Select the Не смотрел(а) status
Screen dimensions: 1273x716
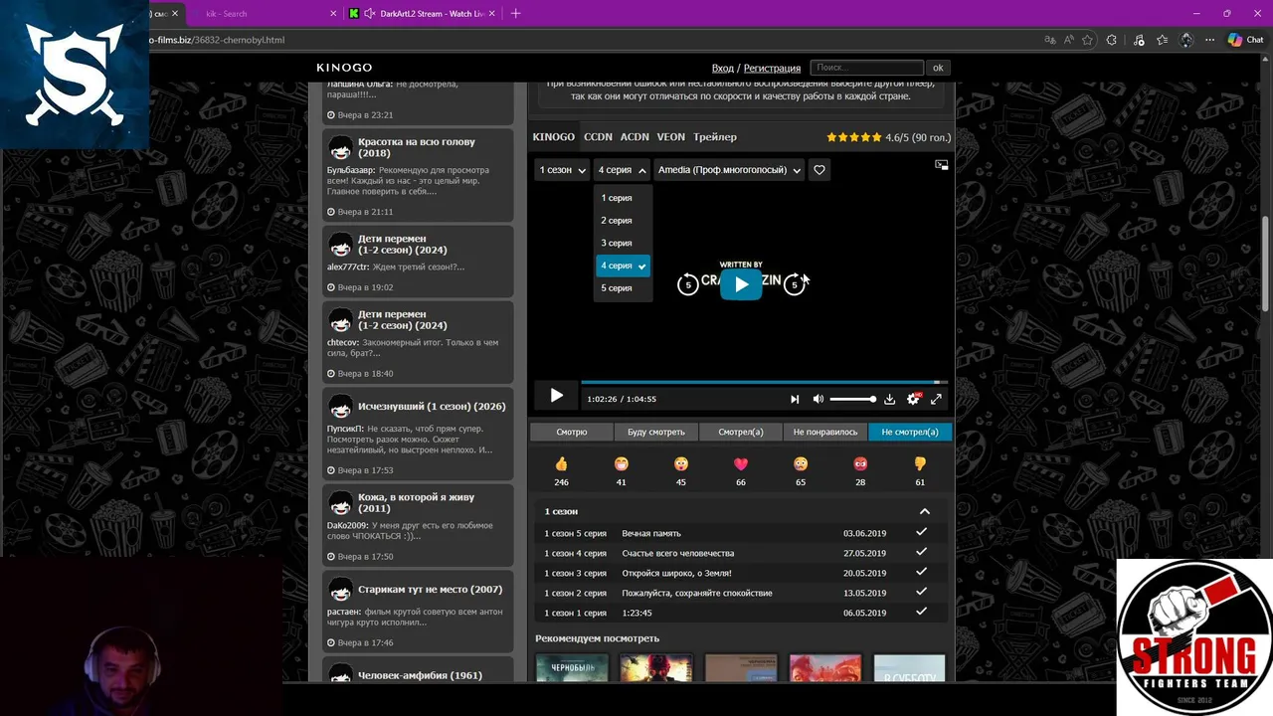pos(910,432)
